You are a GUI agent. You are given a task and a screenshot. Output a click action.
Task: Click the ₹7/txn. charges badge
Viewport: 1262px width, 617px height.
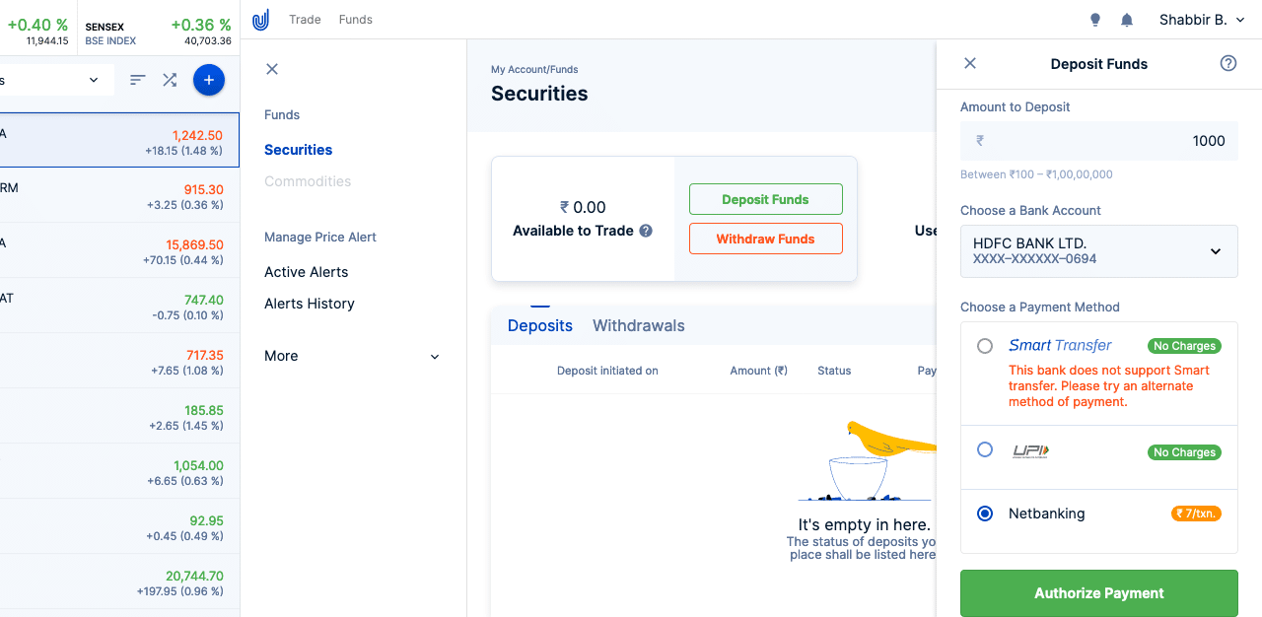coord(1196,514)
